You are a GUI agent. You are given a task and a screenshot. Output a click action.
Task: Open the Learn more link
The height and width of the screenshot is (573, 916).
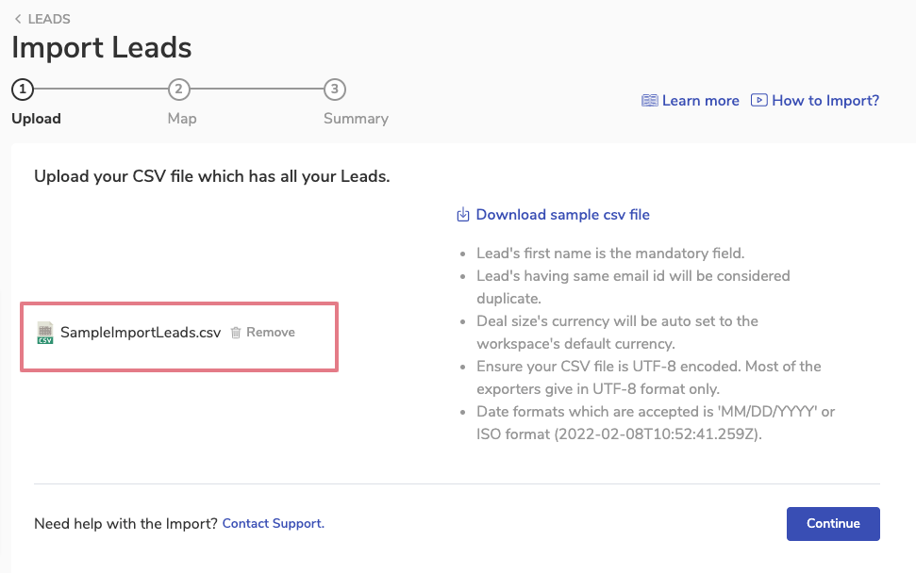[700, 101]
